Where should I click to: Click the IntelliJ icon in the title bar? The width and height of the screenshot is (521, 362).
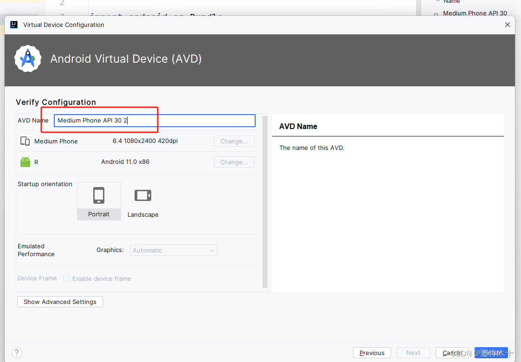click(x=13, y=25)
